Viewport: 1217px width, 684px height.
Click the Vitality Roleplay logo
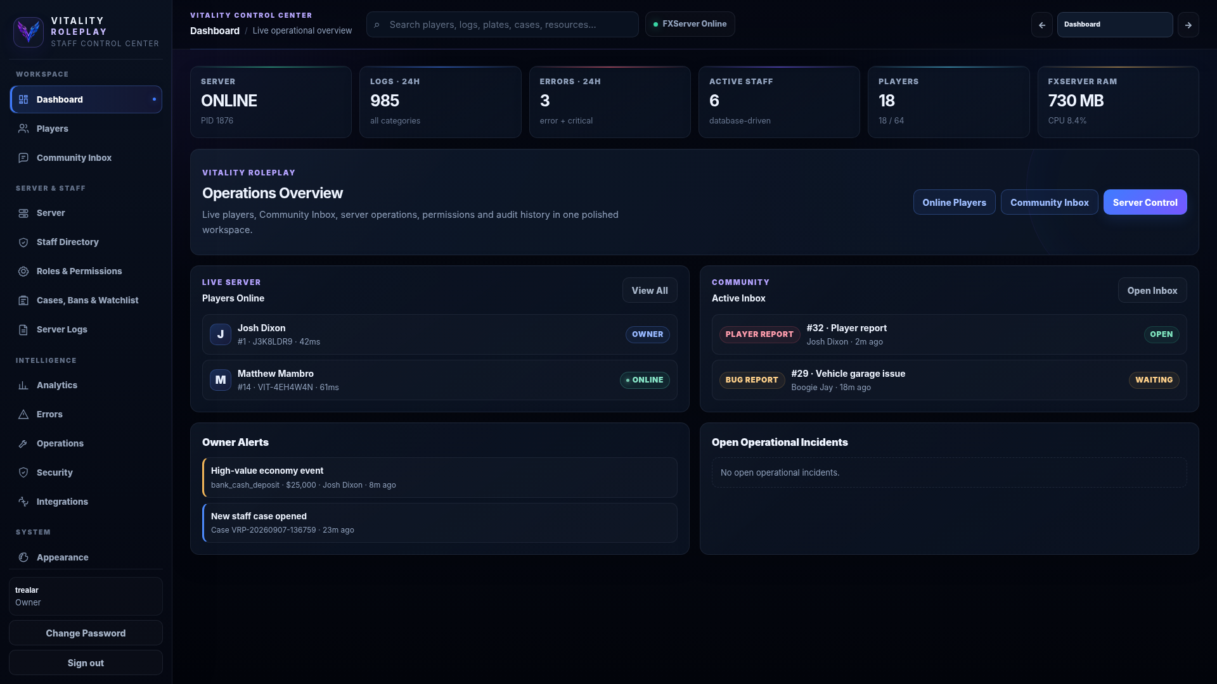click(29, 32)
